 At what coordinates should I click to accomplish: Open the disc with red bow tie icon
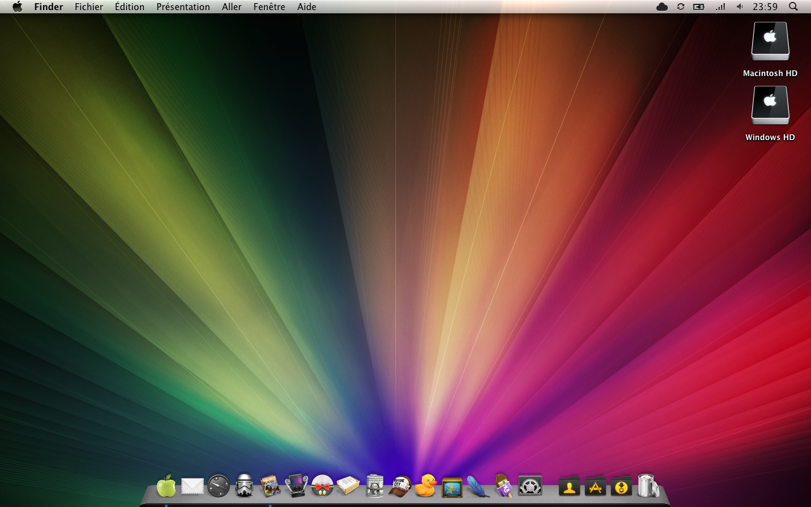[322, 486]
